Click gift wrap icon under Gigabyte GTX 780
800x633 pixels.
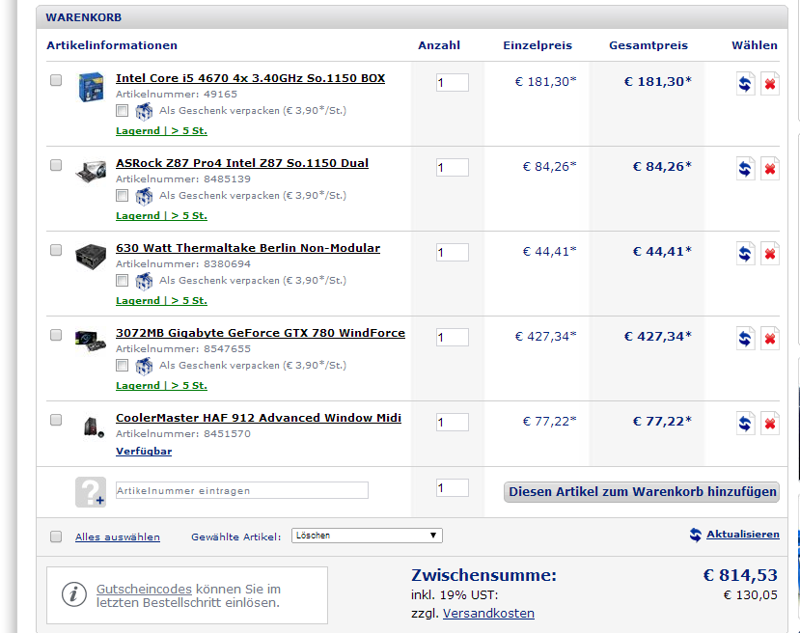click(x=144, y=366)
